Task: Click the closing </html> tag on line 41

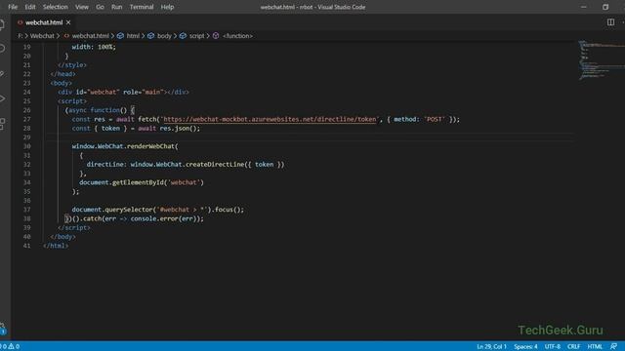Action: [x=56, y=246]
